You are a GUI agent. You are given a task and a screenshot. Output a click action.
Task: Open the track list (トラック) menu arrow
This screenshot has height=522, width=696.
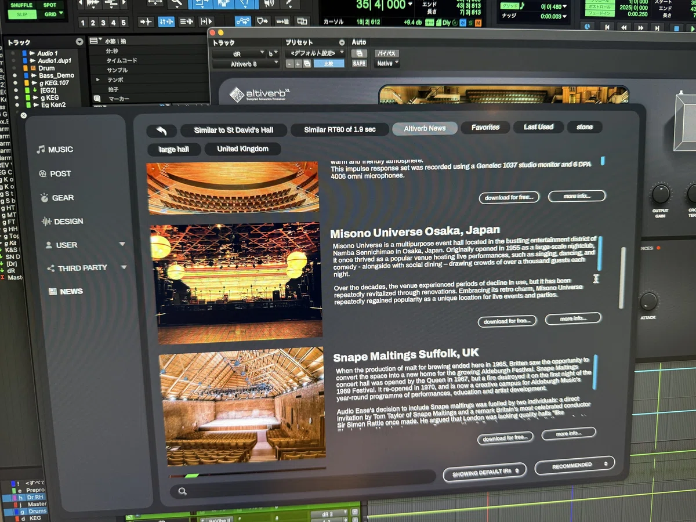point(79,42)
